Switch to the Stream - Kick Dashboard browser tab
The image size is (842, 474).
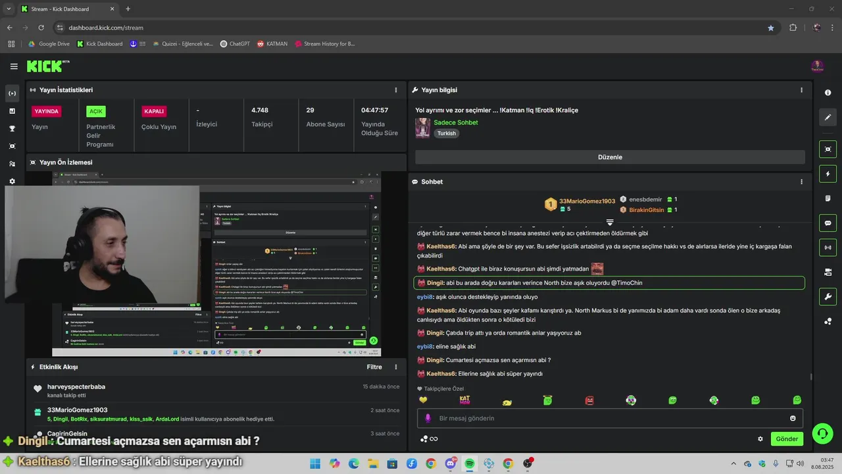(x=66, y=9)
